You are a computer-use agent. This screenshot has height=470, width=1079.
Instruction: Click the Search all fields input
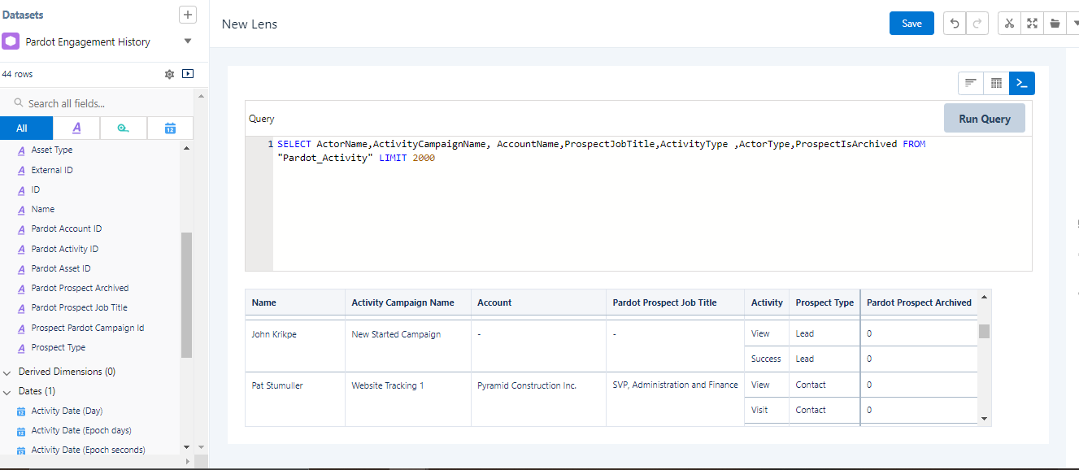pos(98,103)
